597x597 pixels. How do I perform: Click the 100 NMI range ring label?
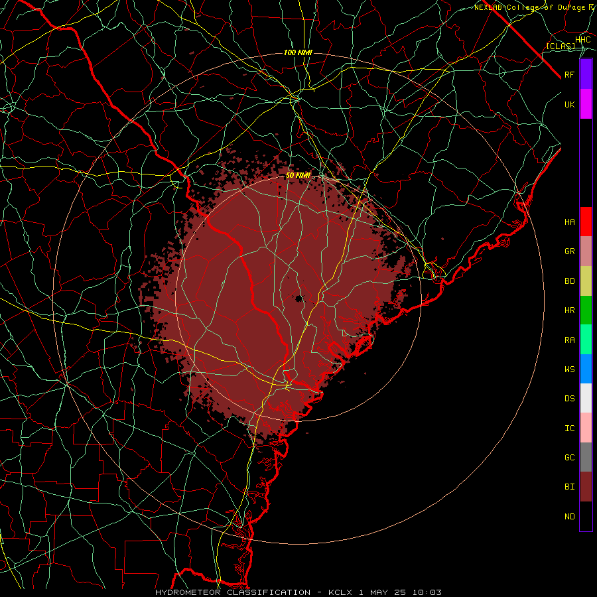pyautogui.click(x=298, y=52)
